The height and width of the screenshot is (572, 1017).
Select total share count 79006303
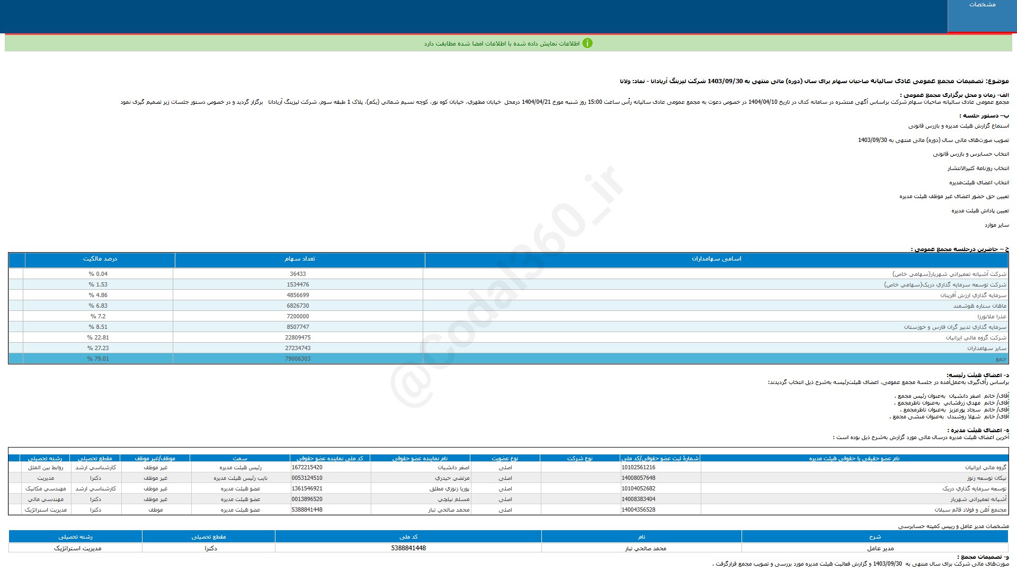[x=298, y=359]
